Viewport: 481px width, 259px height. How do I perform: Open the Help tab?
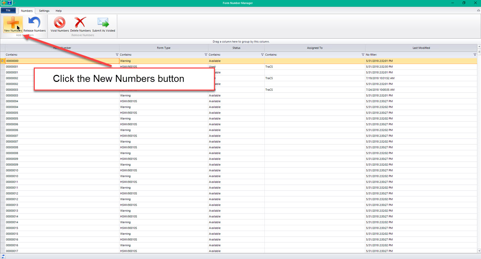pos(59,11)
